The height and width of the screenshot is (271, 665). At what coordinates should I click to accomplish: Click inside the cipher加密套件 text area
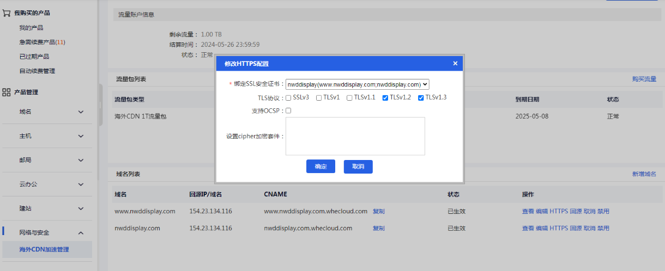(x=355, y=136)
